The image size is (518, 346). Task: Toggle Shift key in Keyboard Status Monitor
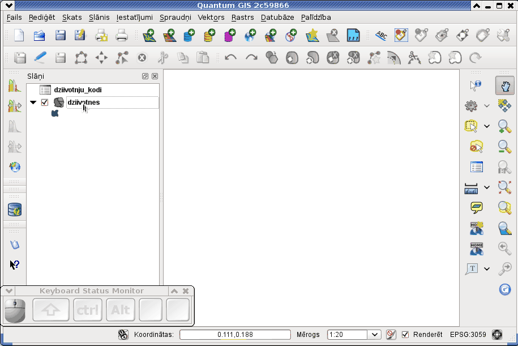(51, 310)
